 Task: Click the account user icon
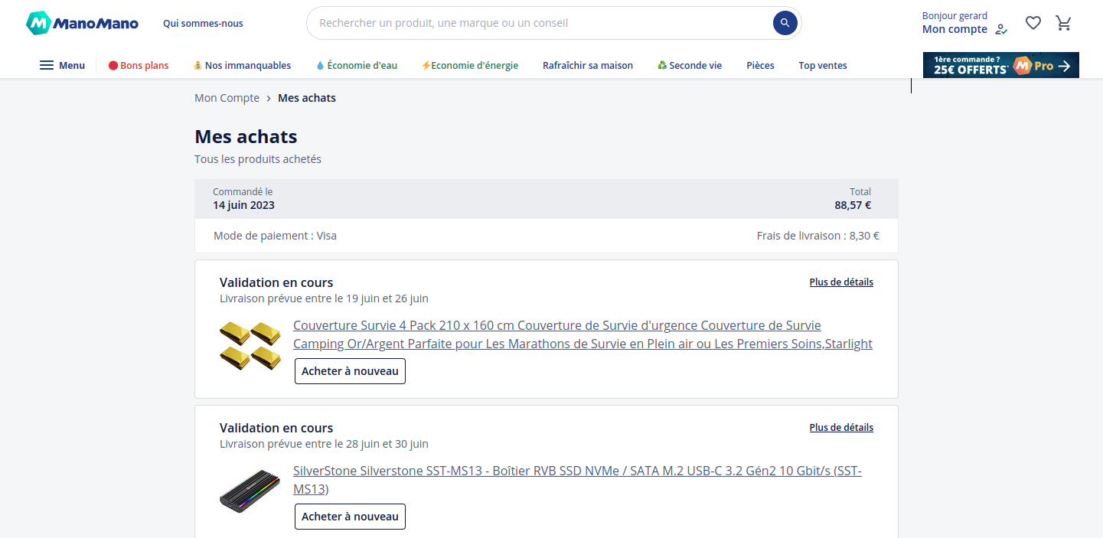click(x=1001, y=30)
